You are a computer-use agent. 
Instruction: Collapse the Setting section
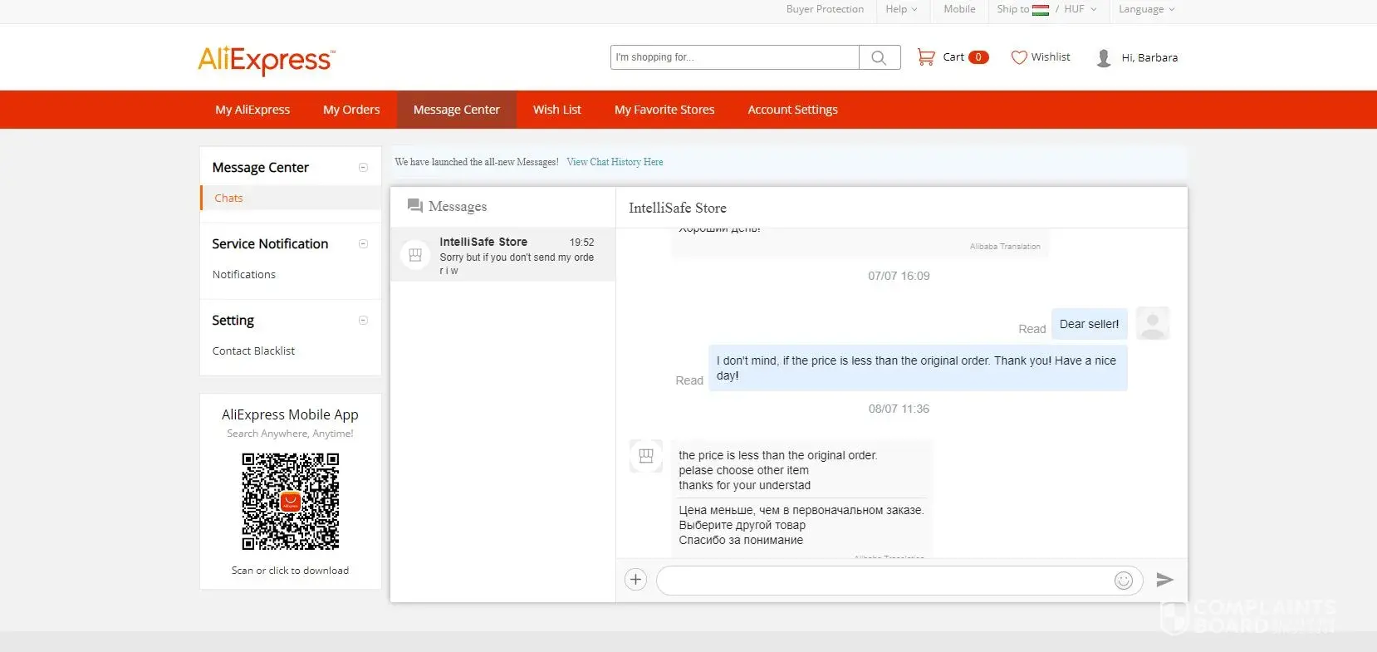(x=363, y=321)
